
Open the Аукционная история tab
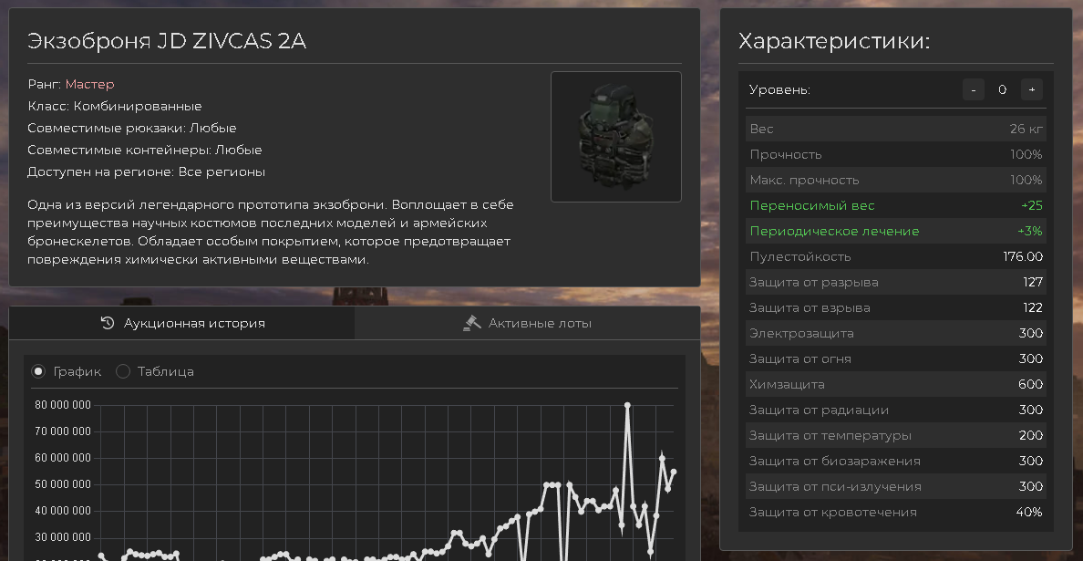[x=182, y=323]
